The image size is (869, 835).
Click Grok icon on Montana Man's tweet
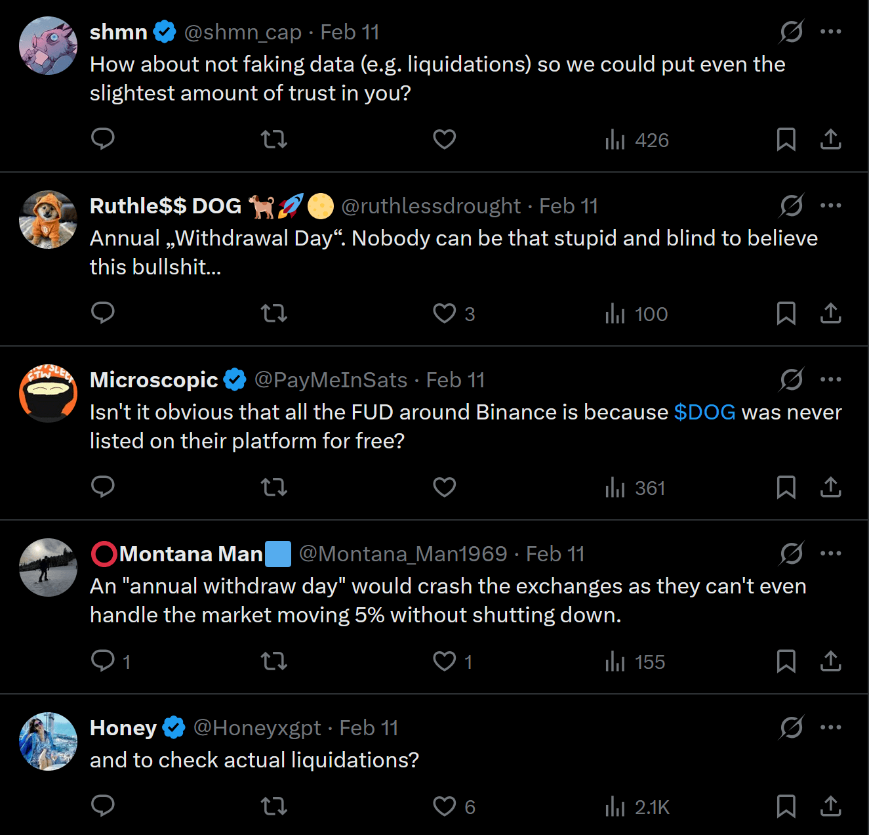(792, 553)
